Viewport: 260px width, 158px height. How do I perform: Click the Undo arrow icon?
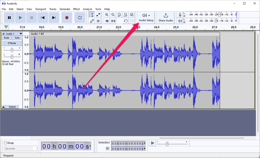(126, 21)
